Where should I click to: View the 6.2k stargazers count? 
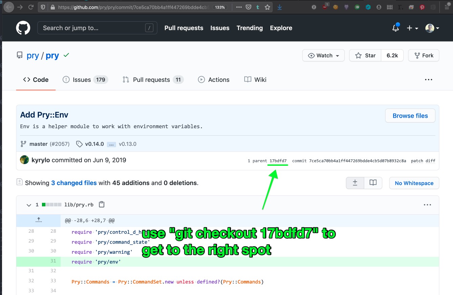tap(392, 55)
